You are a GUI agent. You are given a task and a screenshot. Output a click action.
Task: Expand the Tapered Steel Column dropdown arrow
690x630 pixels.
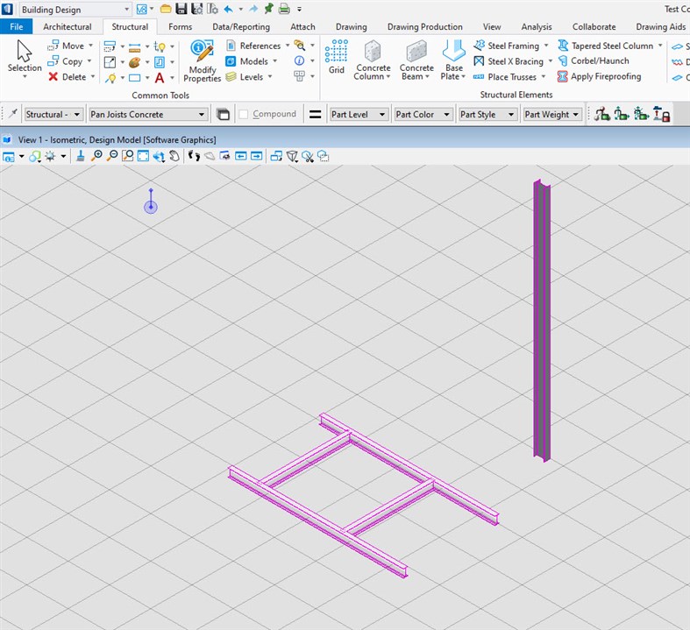click(660, 46)
